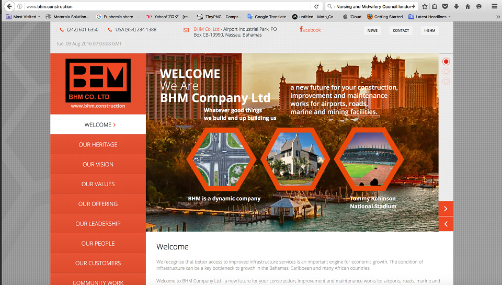Open OUR LEADERSHIP sidebar item
The height and width of the screenshot is (285, 502).
tap(98, 223)
